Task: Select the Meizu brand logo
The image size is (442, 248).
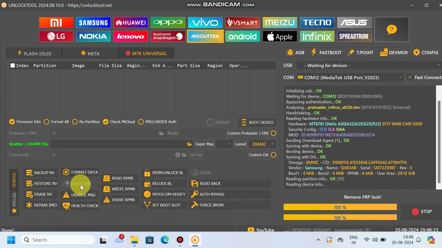Action: (x=280, y=23)
